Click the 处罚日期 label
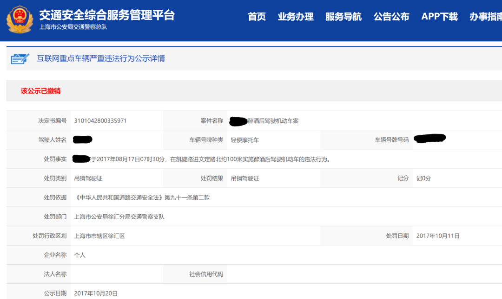Image resolution: width=502 pixels, height=299 pixels. click(x=397, y=236)
